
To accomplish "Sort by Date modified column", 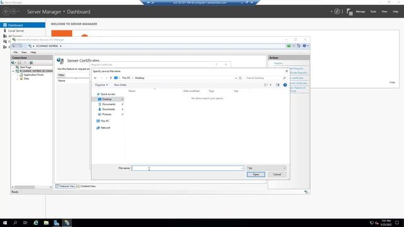I will [191, 91].
